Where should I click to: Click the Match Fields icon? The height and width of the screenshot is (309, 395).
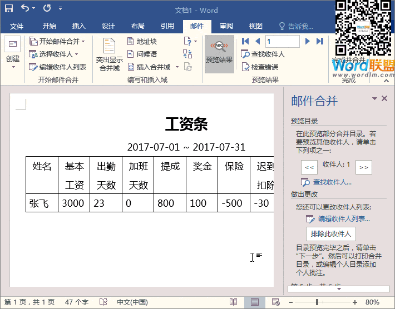pyautogui.click(x=187, y=54)
